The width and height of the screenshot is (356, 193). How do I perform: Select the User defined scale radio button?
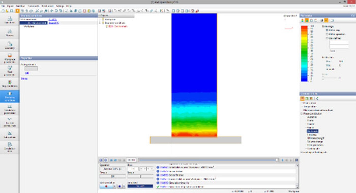click(x=327, y=38)
